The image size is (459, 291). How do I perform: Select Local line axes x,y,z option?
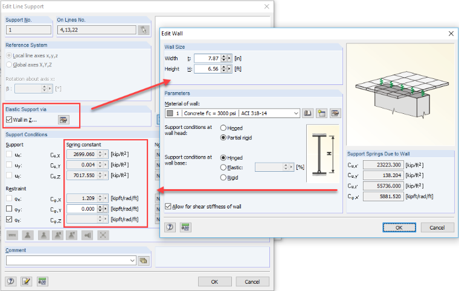[x=9, y=55]
